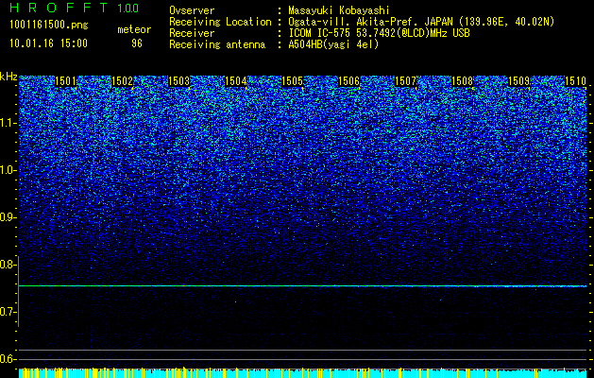Image resolution: width=594 pixels, height=378 pixels.
Task: Click the 1507 time marker
Action: (x=406, y=81)
